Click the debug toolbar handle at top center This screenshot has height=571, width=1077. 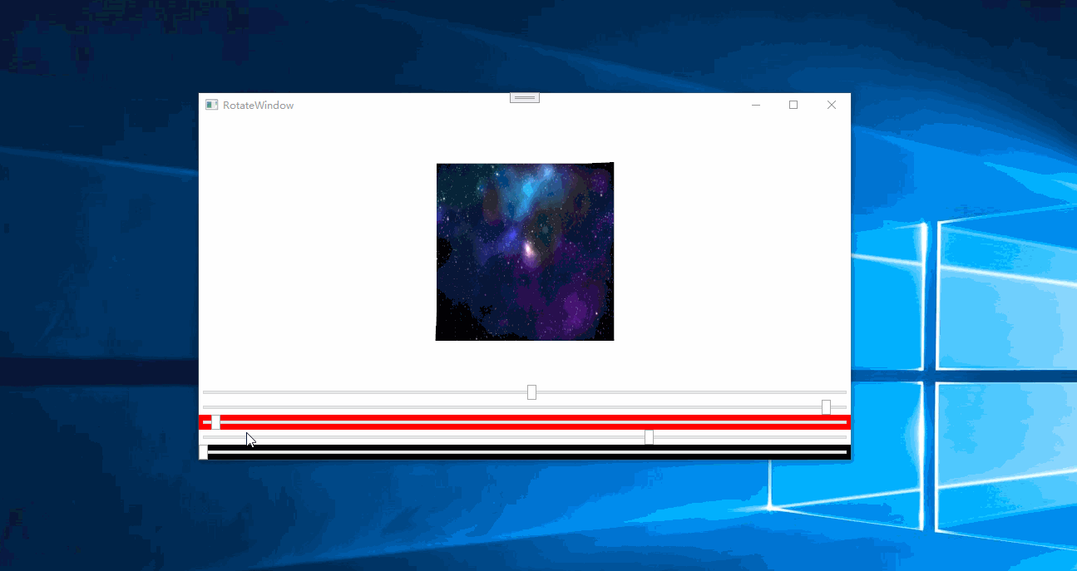[x=525, y=98]
